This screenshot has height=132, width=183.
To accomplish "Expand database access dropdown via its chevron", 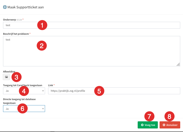I will (x=43, y=109).
